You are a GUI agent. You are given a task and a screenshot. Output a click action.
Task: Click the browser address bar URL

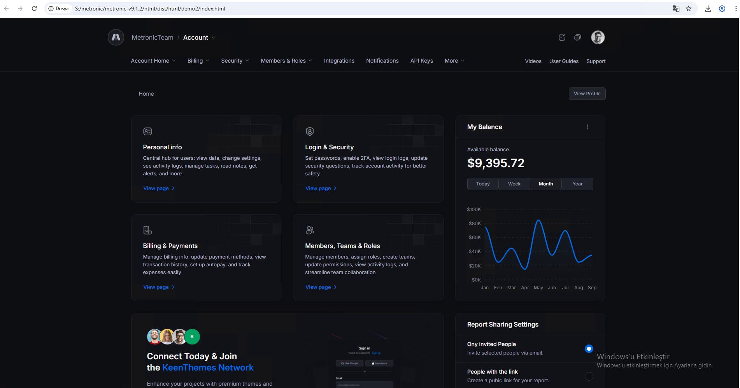[x=150, y=9]
